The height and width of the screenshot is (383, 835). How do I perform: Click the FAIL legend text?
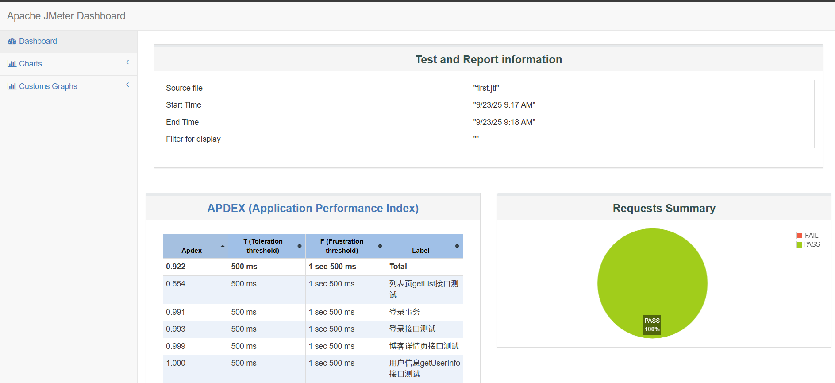point(812,236)
